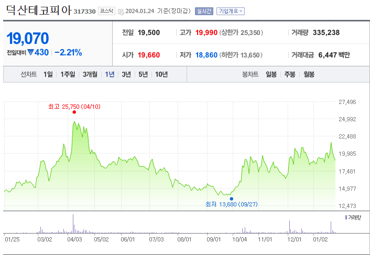The width and height of the screenshot is (370, 255).
Task: Select the 10년 line chart tab
Action: click(x=161, y=74)
